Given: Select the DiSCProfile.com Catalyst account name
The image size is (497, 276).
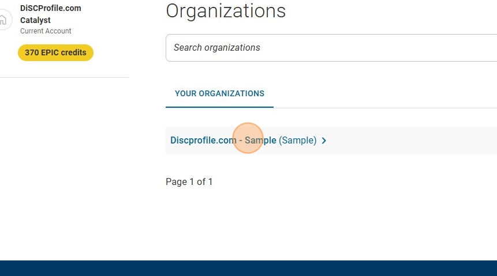Looking at the screenshot, I should (51, 14).
